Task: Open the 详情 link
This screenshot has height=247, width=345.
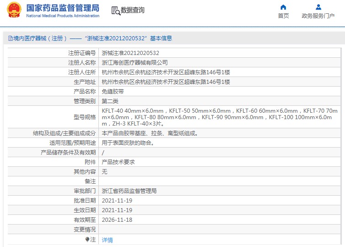Action: tap(107, 240)
